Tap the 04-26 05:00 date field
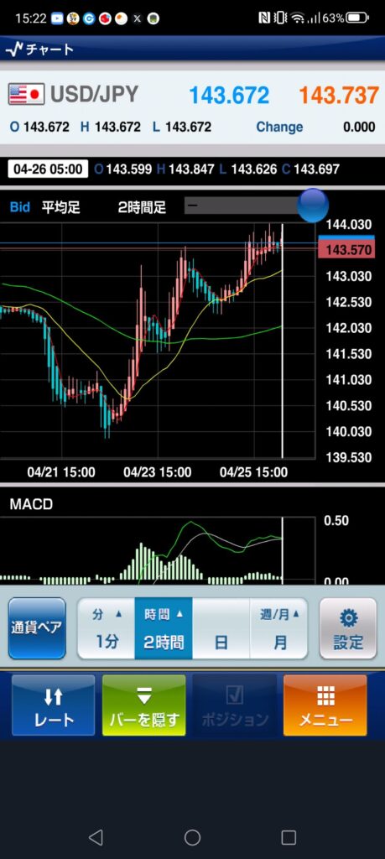This screenshot has height=859, width=385. coord(48,169)
